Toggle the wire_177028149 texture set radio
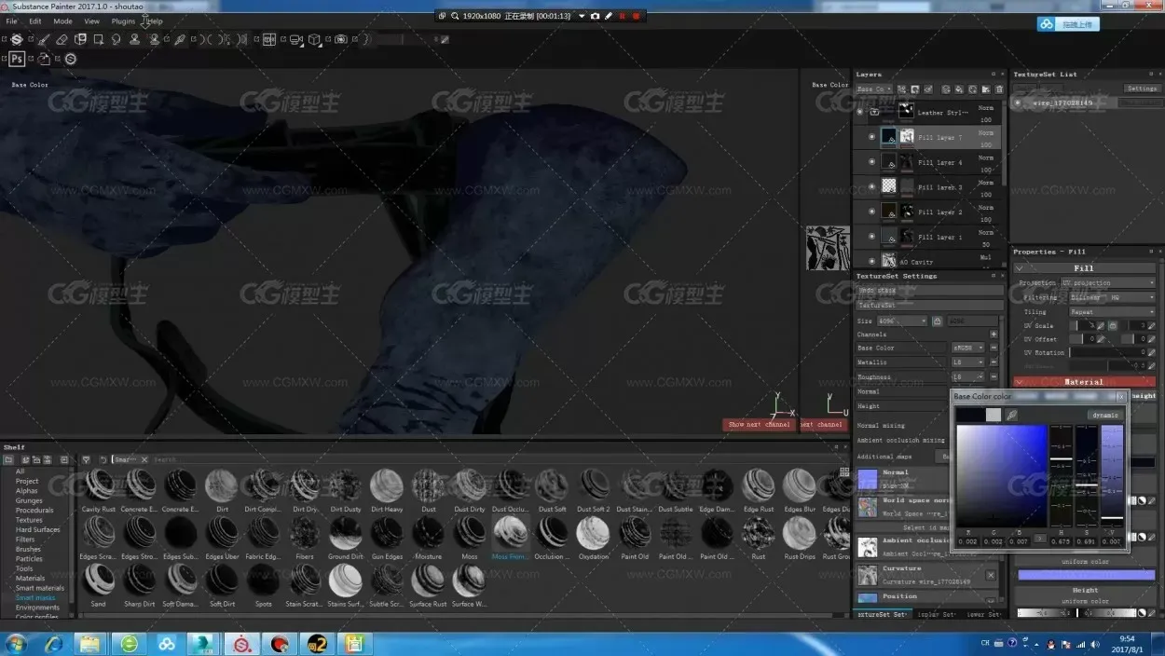This screenshot has width=1165, height=656. [x=1019, y=103]
